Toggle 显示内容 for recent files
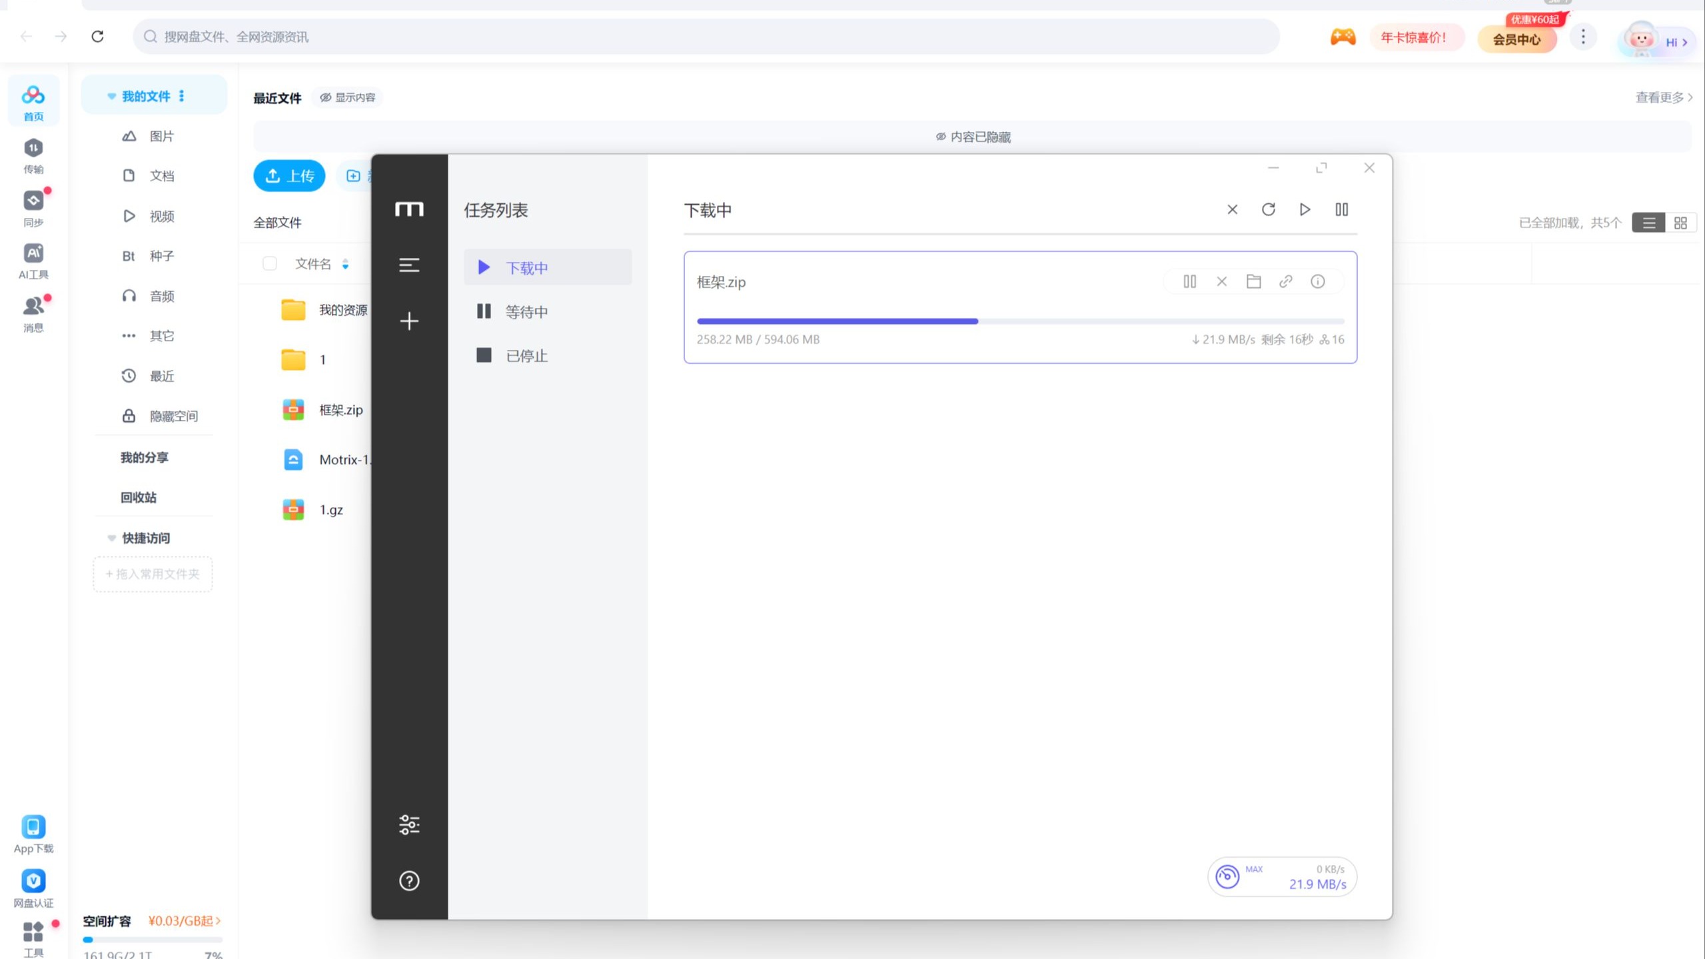Screen dimensions: 1705x959 pos(348,97)
